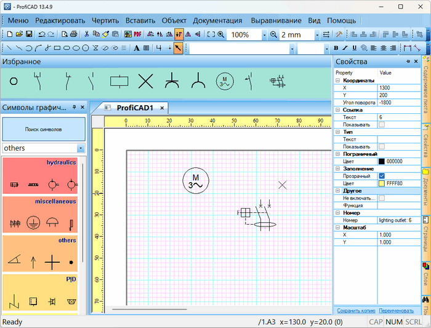Click the yellow FFFF80 fill color swatch
Screen dimensions: 431x328
[x=382, y=183]
